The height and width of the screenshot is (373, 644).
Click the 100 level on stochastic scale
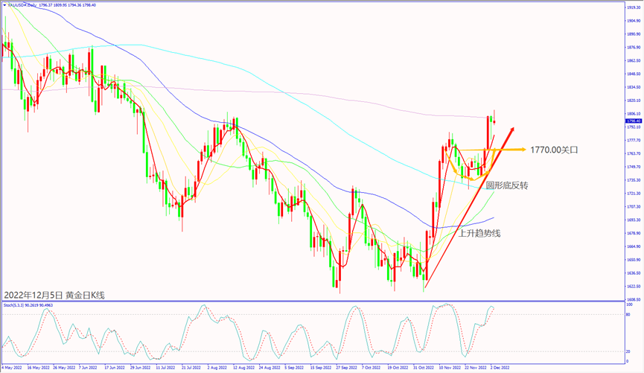629,305
